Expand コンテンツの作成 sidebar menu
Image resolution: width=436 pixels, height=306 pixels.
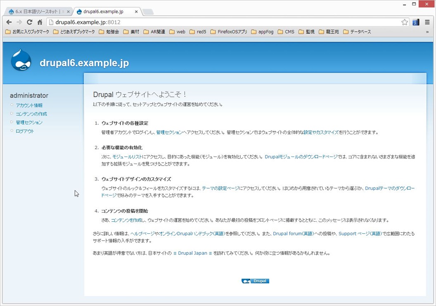[31, 114]
